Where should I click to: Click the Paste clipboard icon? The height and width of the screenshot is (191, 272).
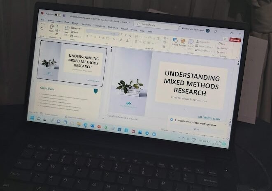52,27
